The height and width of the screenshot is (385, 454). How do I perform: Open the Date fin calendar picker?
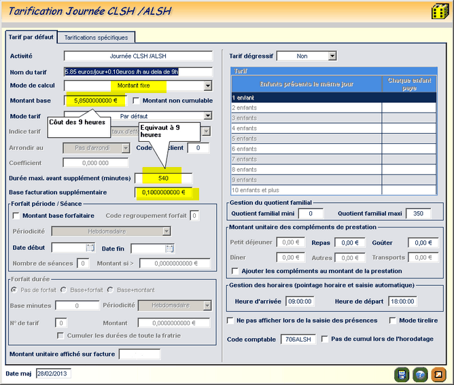[x=170, y=249]
